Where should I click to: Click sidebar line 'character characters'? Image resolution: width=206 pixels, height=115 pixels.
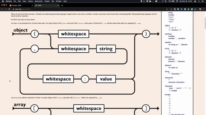[176, 82]
